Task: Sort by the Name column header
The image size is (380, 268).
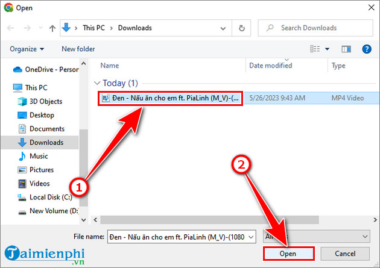Action: [x=110, y=66]
